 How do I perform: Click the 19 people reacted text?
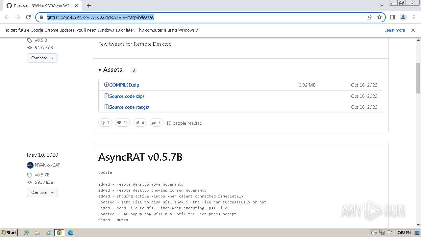click(184, 123)
